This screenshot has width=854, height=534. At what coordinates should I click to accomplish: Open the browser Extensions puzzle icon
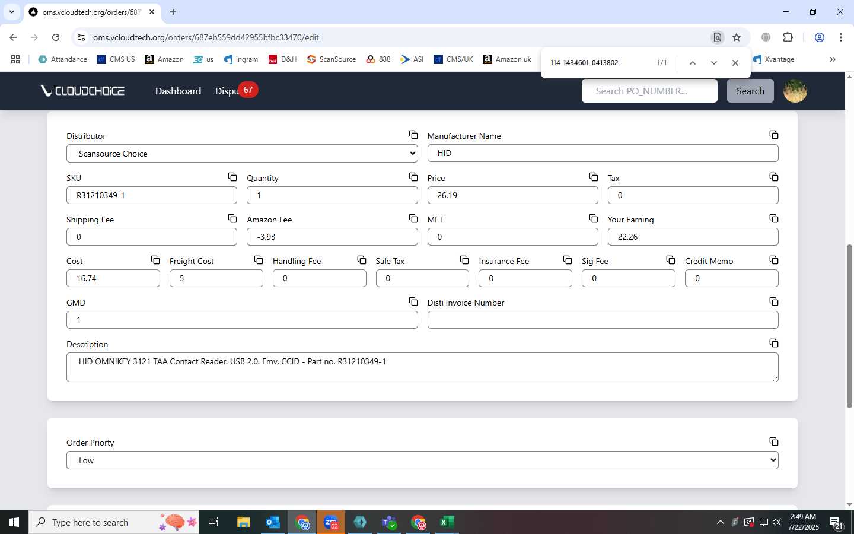(x=788, y=37)
